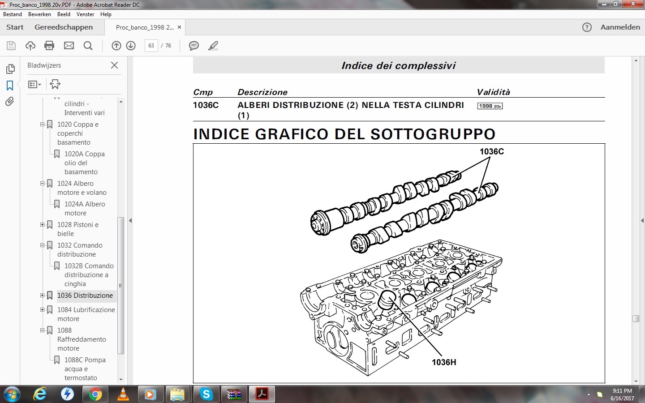Open the Windows Start menu

pyautogui.click(x=12, y=394)
